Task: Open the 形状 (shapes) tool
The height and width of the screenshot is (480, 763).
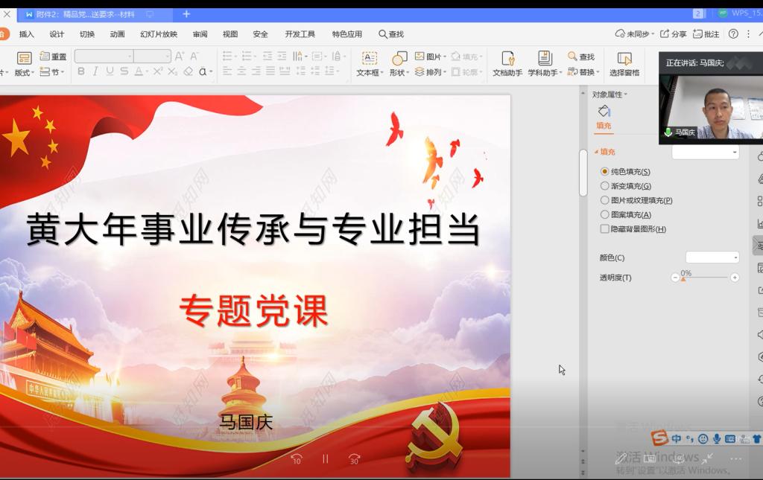Action: click(x=399, y=59)
